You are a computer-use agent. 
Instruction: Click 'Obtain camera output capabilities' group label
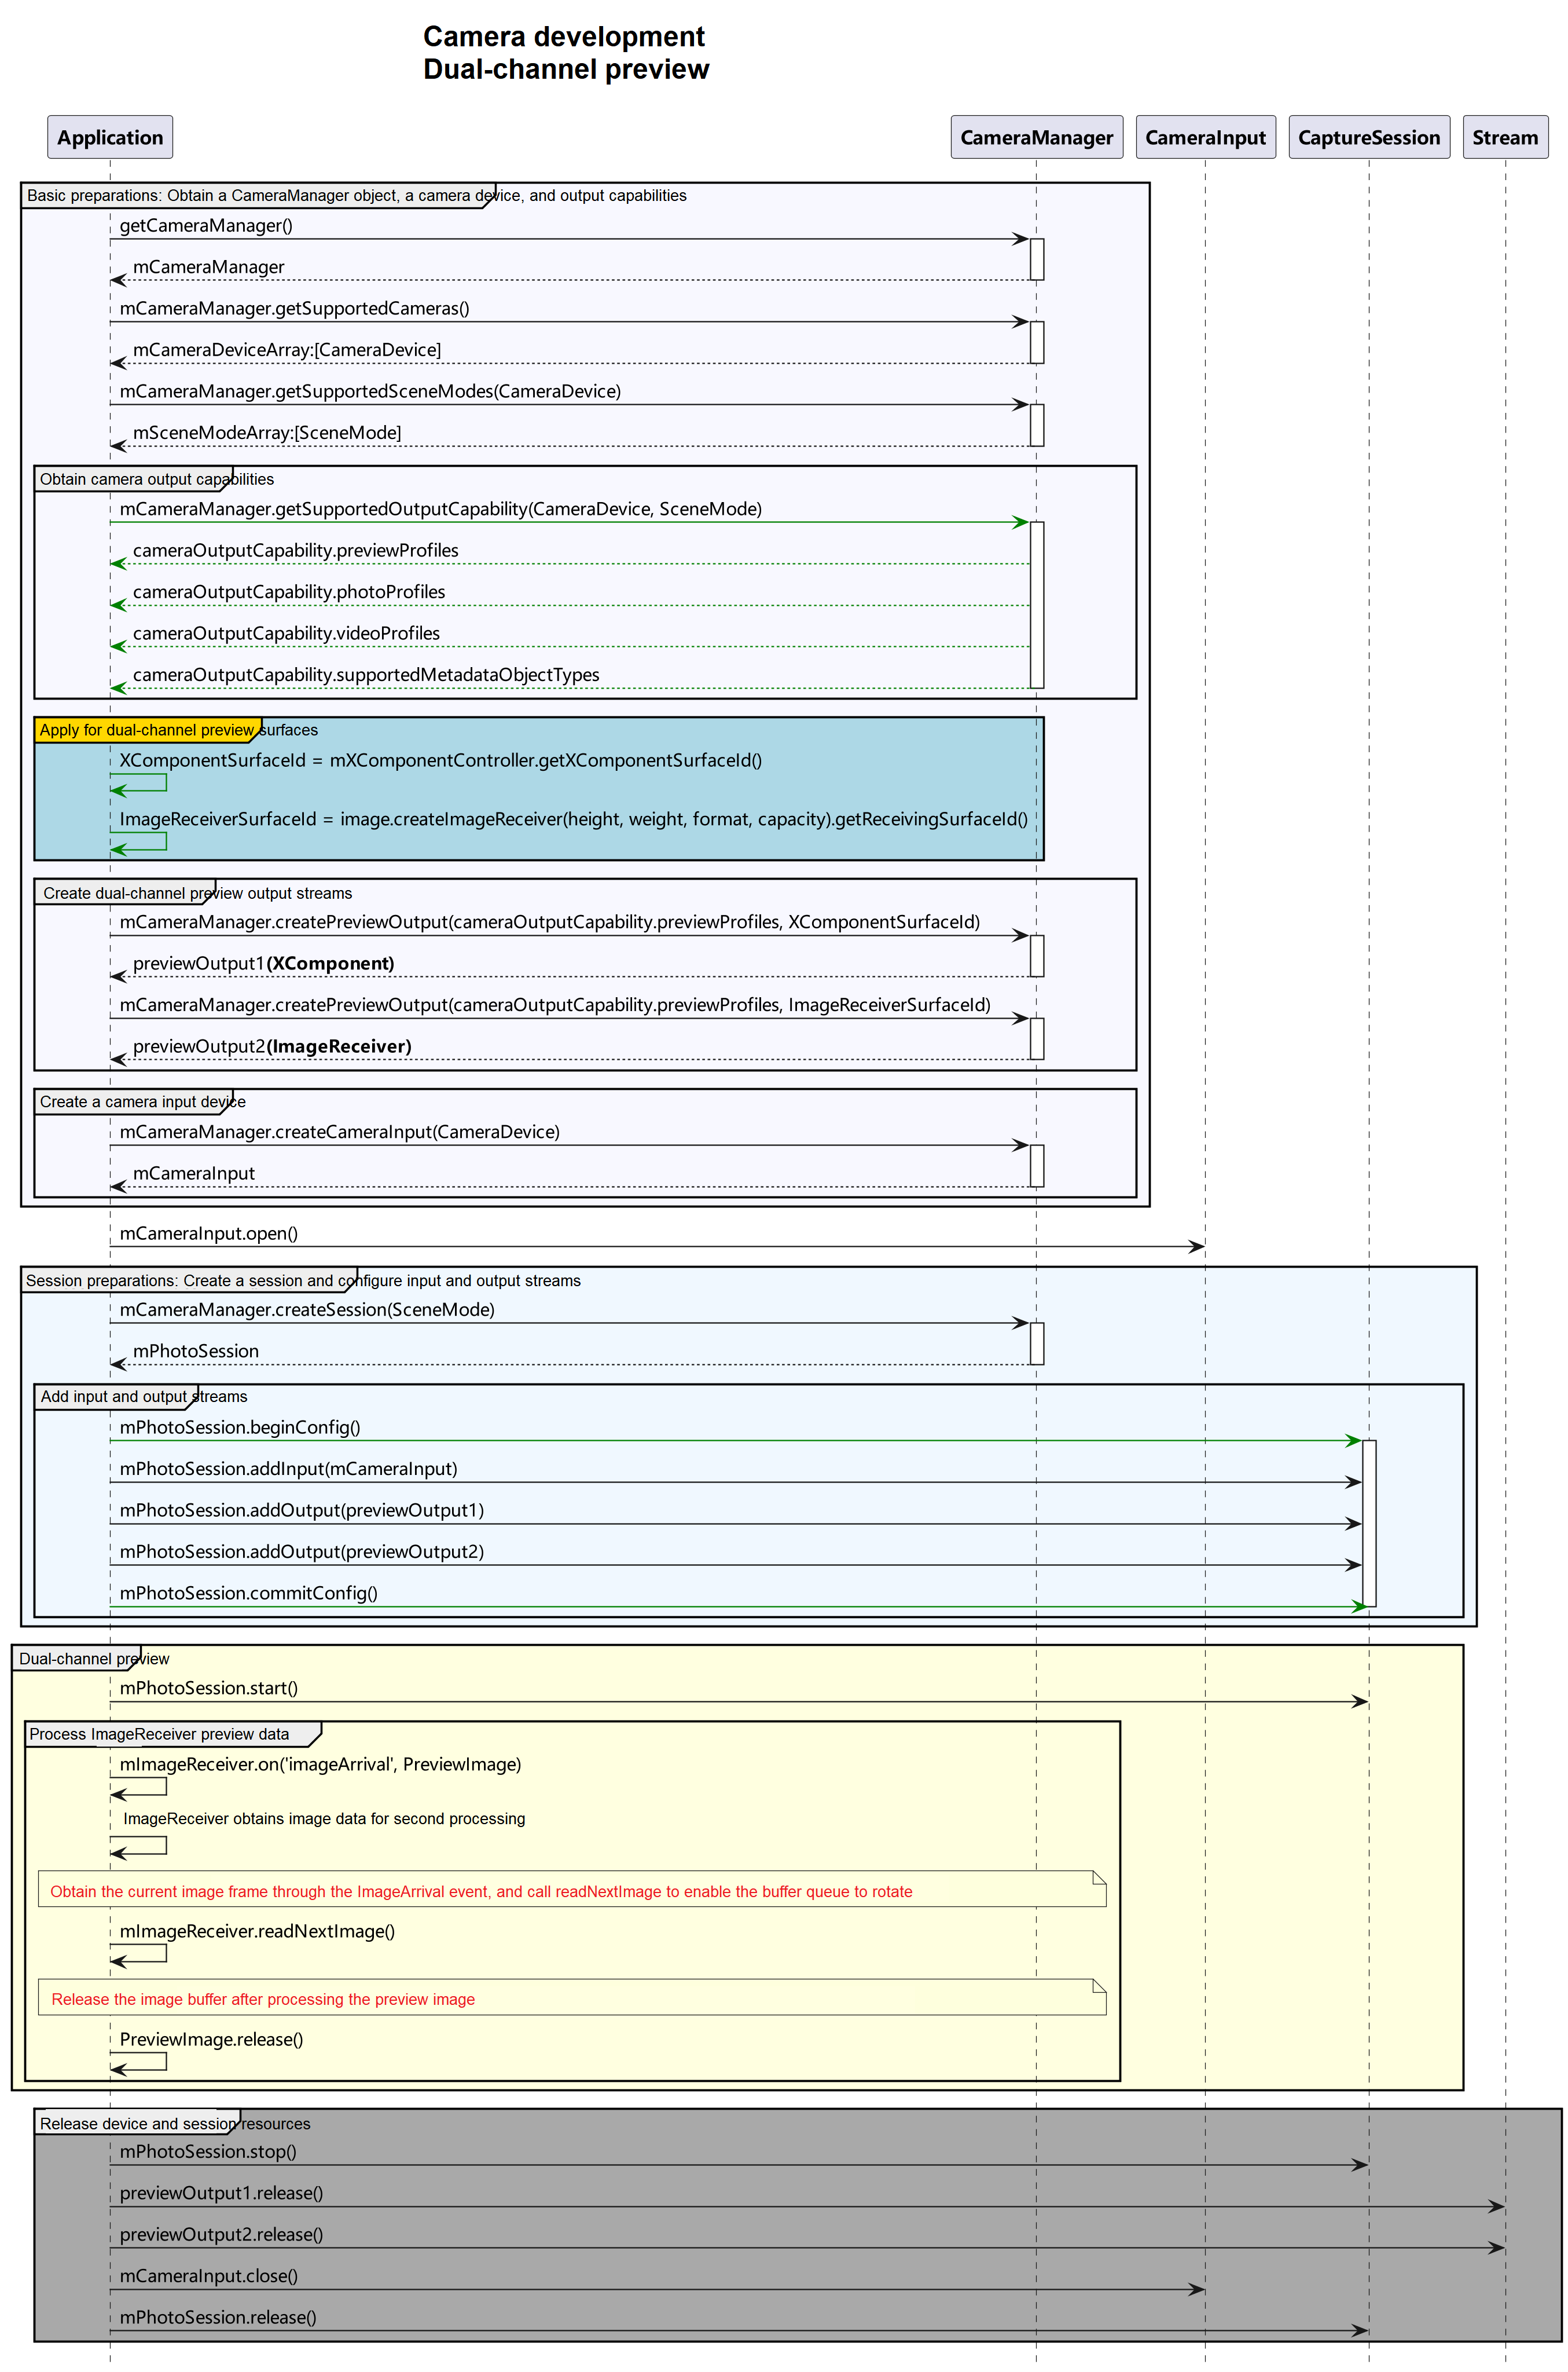(156, 479)
